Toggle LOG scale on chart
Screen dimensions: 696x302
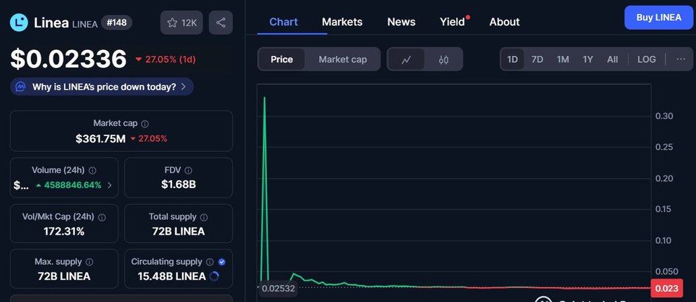pos(646,59)
